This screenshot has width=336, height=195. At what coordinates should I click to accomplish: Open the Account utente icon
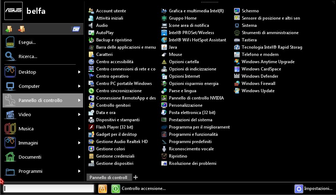[91, 11]
